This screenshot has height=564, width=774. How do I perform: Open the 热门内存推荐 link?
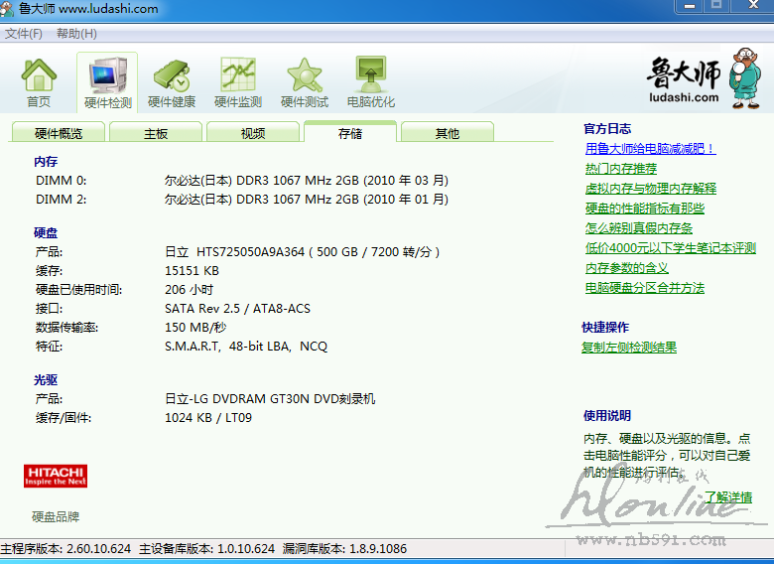(x=621, y=169)
